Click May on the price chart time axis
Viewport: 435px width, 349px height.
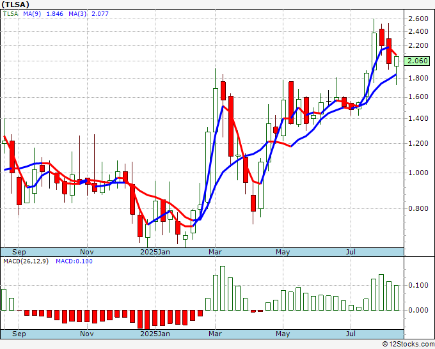click(283, 252)
